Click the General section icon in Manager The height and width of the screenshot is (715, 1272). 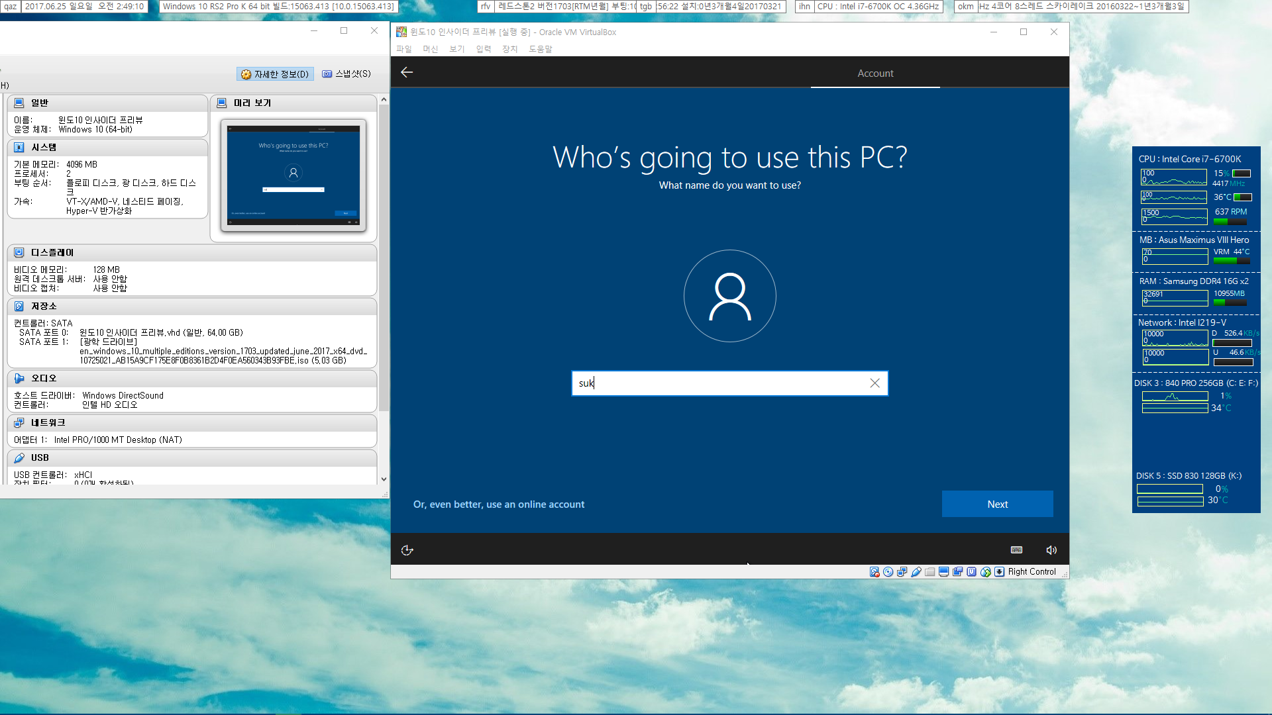click(x=19, y=103)
